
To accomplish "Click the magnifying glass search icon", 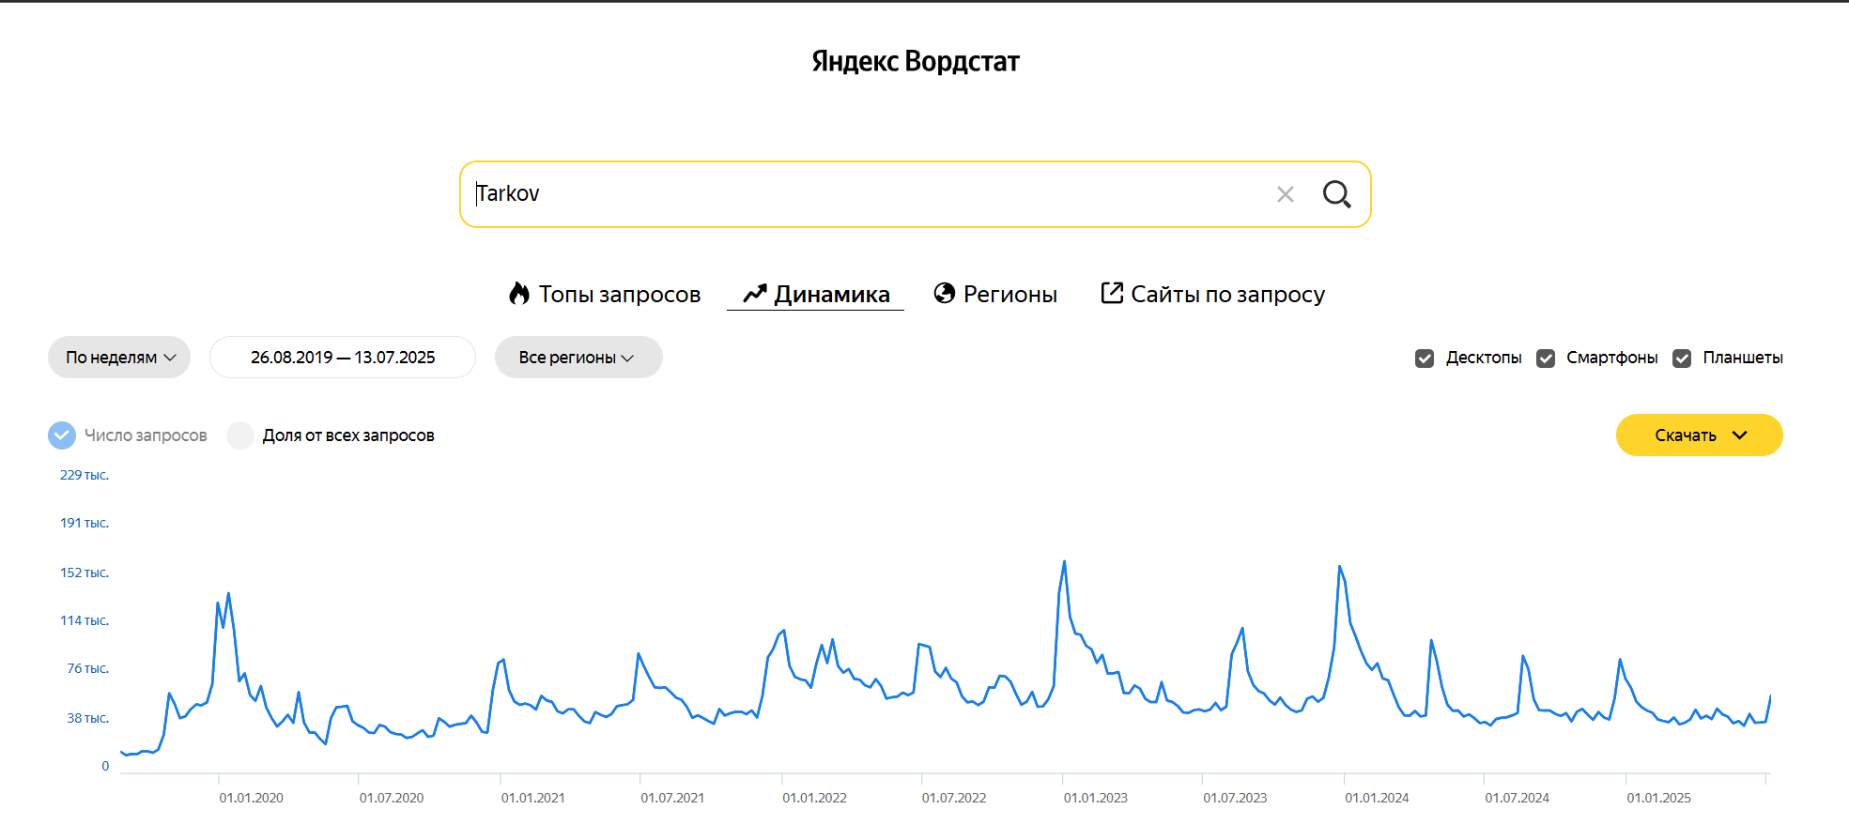I will click(x=1337, y=194).
